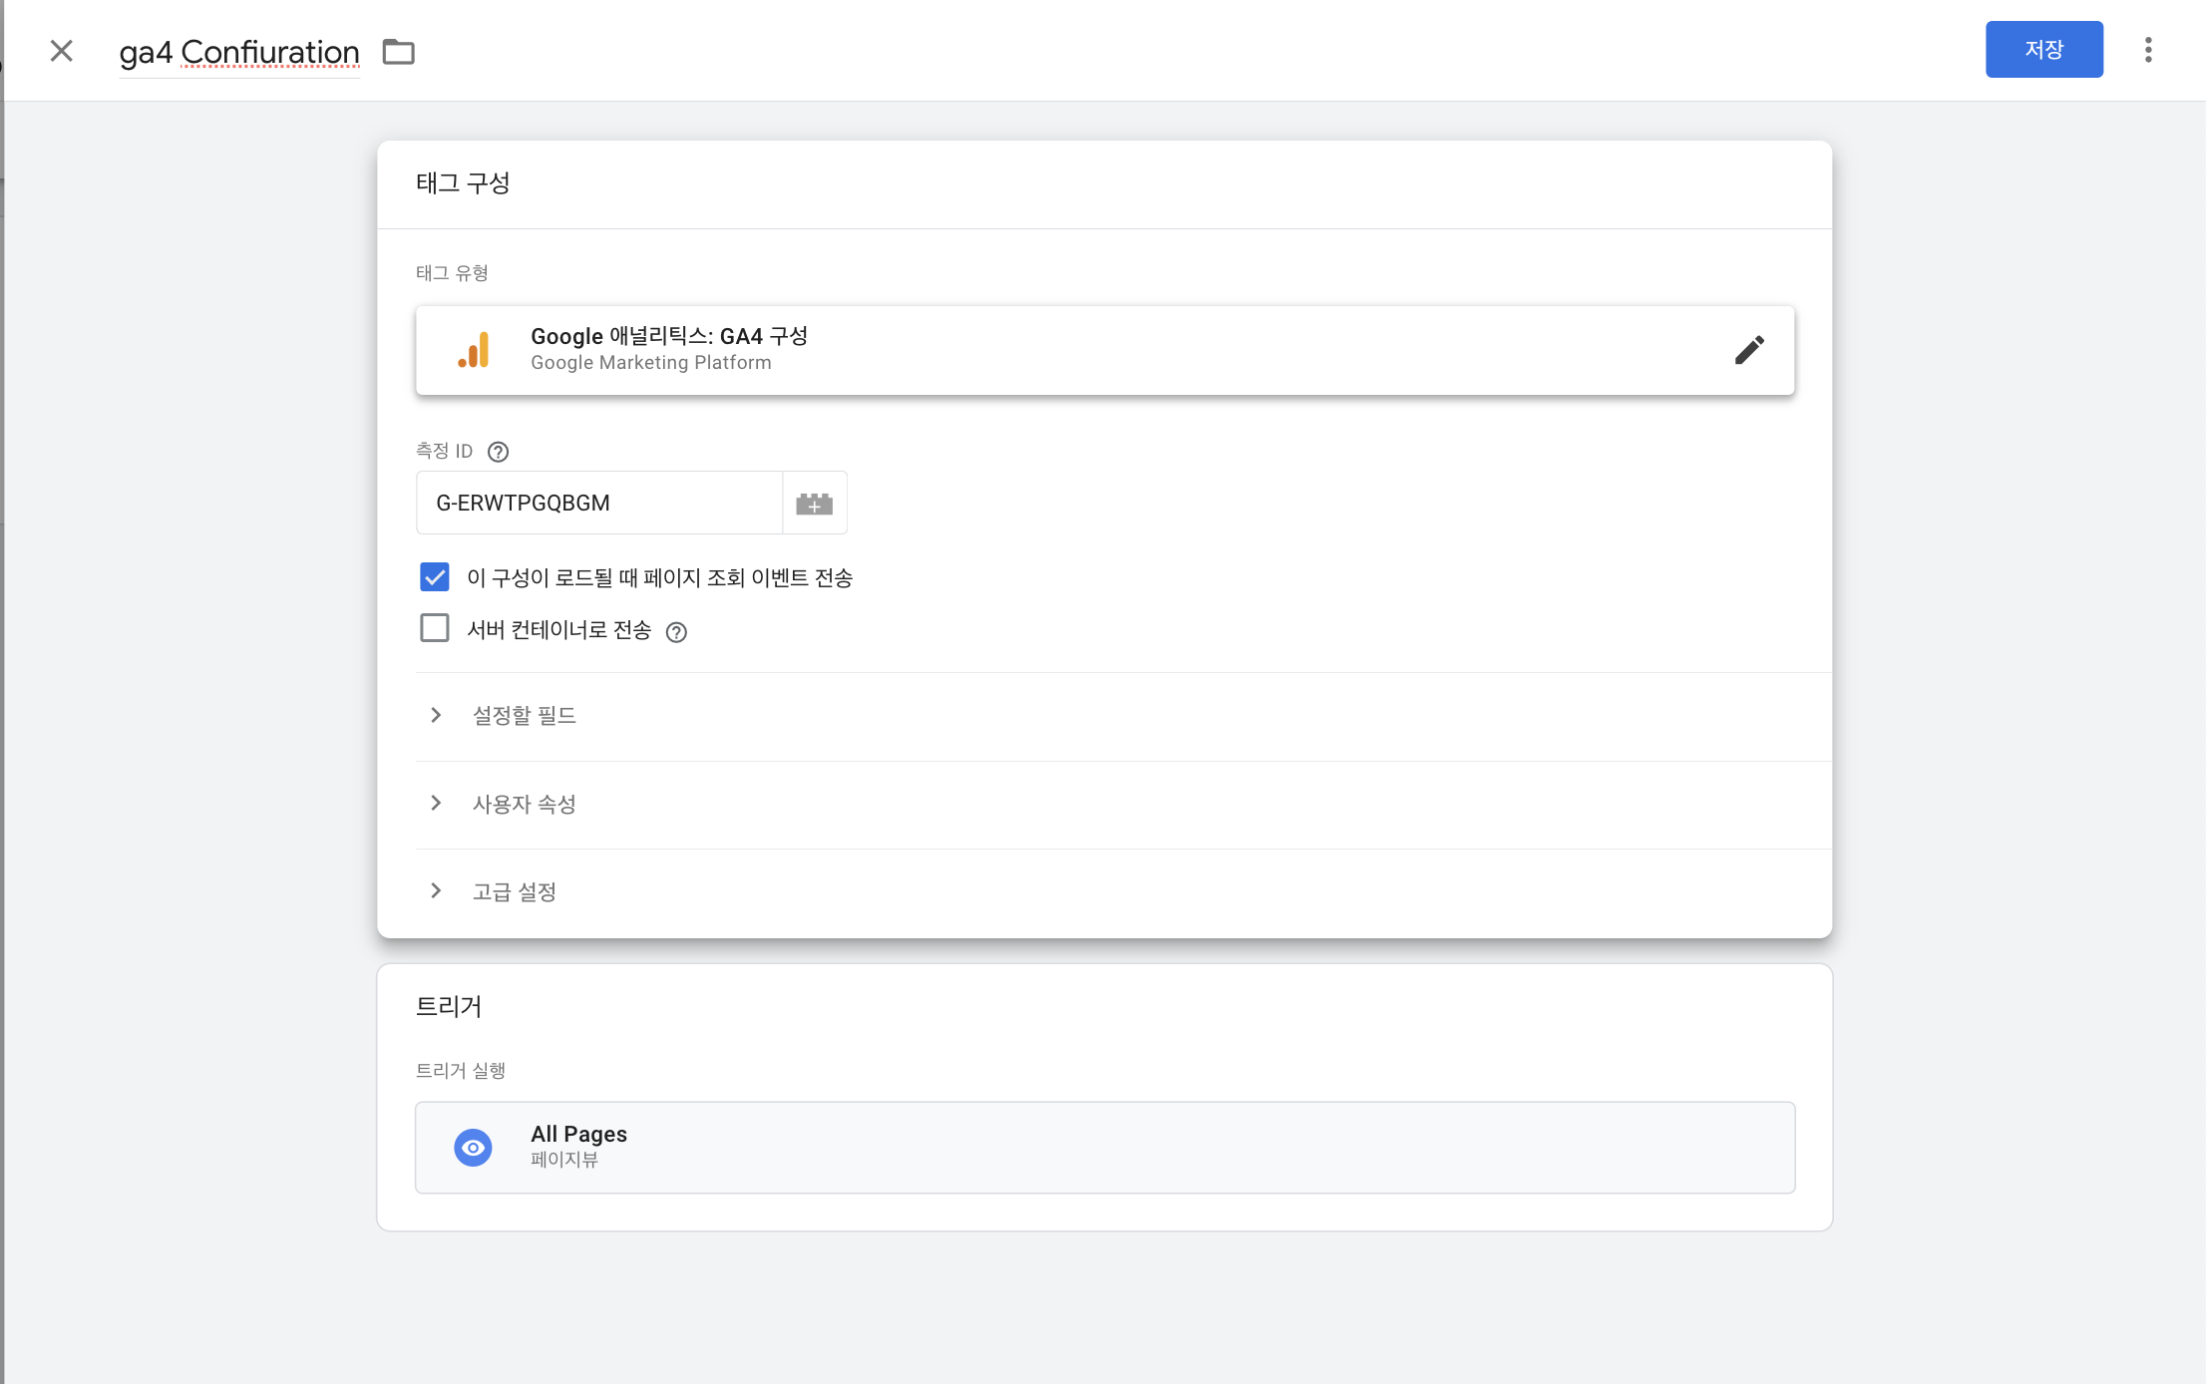The width and height of the screenshot is (2206, 1384).
Task: Open the All Pages trigger row
Action: coord(1105,1148)
